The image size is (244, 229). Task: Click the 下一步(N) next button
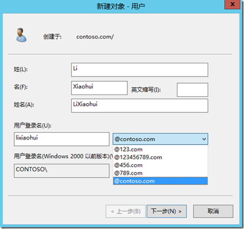[x=167, y=211]
